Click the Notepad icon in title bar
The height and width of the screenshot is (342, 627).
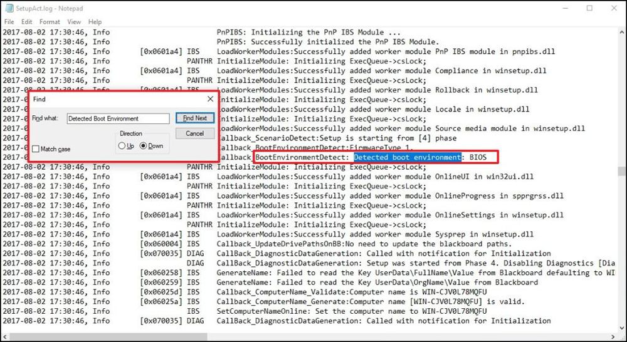coord(8,8)
